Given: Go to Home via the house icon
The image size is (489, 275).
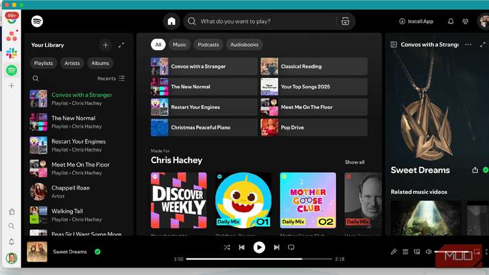Looking at the screenshot, I should (x=172, y=21).
